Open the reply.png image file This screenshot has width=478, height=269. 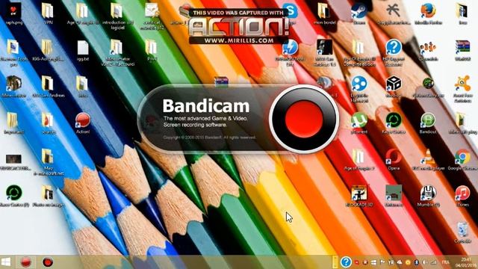click(13, 13)
